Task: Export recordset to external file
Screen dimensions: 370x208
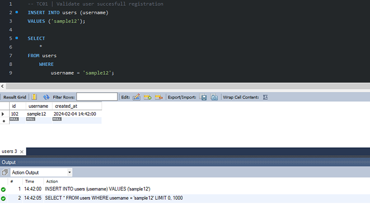Action: [203, 97]
